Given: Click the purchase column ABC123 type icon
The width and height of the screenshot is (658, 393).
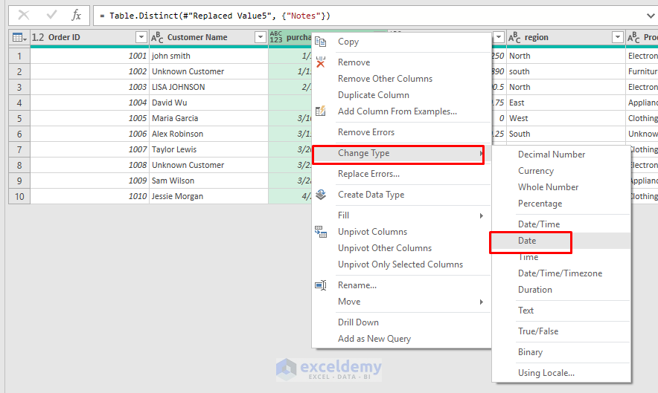Looking at the screenshot, I should click(x=276, y=37).
